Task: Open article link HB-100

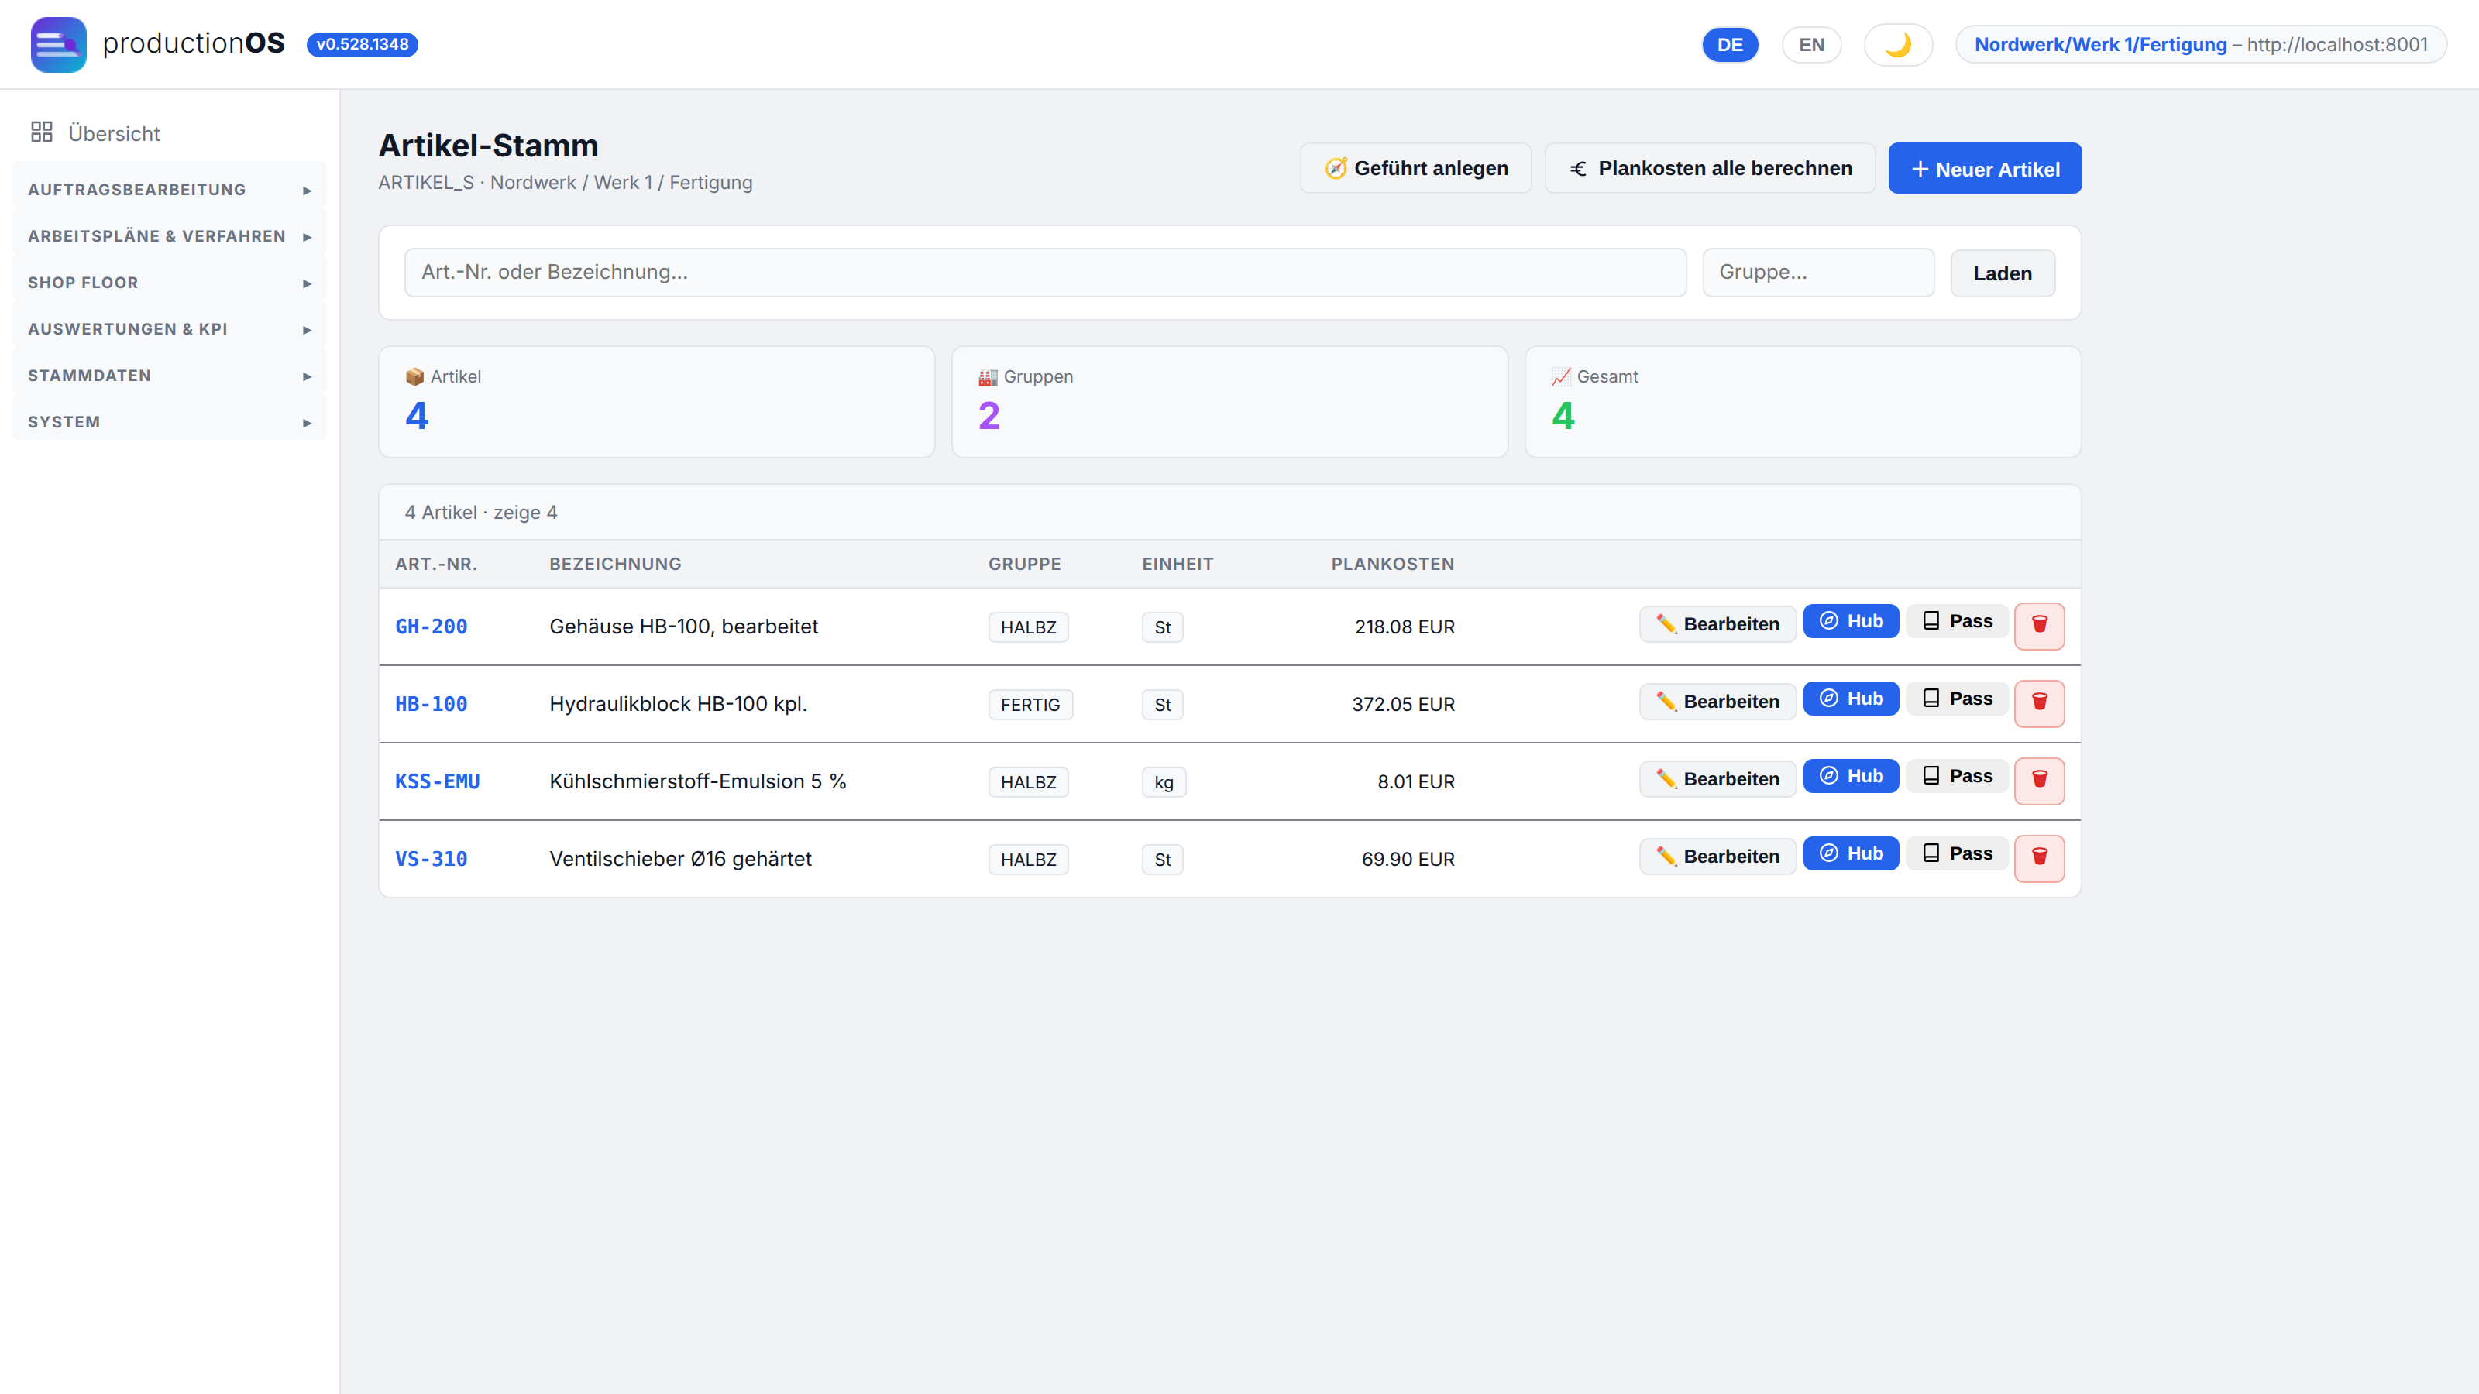Action: click(432, 704)
